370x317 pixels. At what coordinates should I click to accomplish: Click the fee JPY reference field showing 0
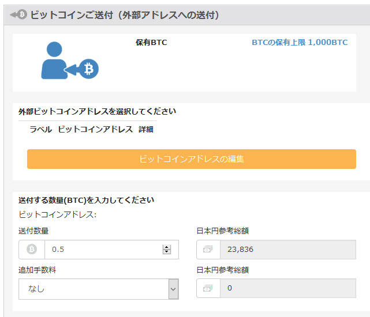click(x=288, y=288)
